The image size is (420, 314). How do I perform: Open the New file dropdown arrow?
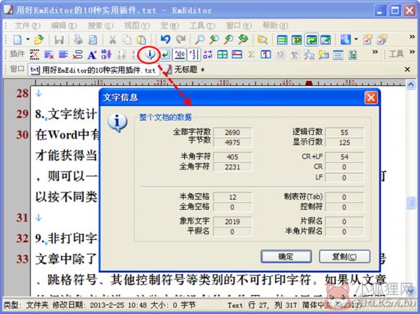28,39
